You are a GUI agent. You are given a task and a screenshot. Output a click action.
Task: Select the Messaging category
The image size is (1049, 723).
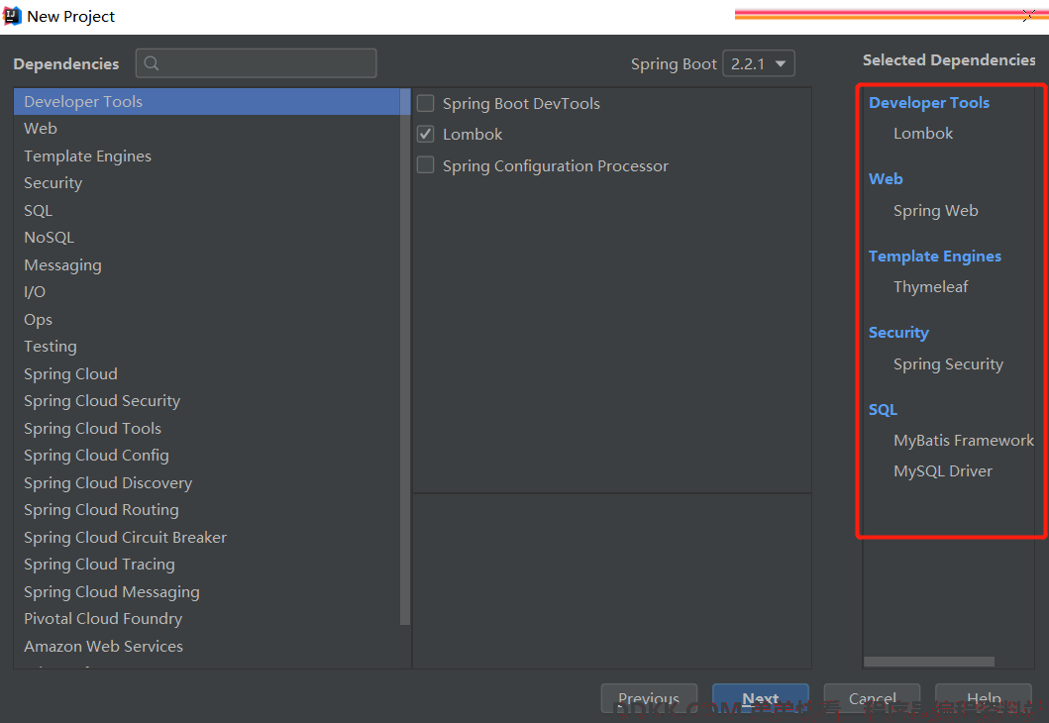[x=207, y=264]
